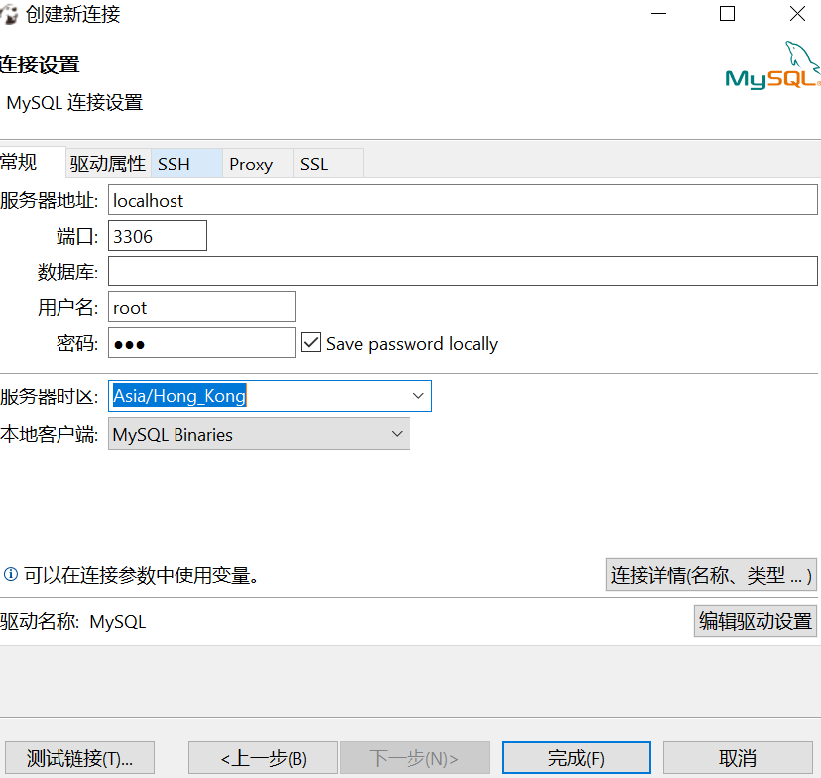Screen dimensions: 821x778
Task: Toggle the Save password locally checkbox
Action: [x=311, y=343]
